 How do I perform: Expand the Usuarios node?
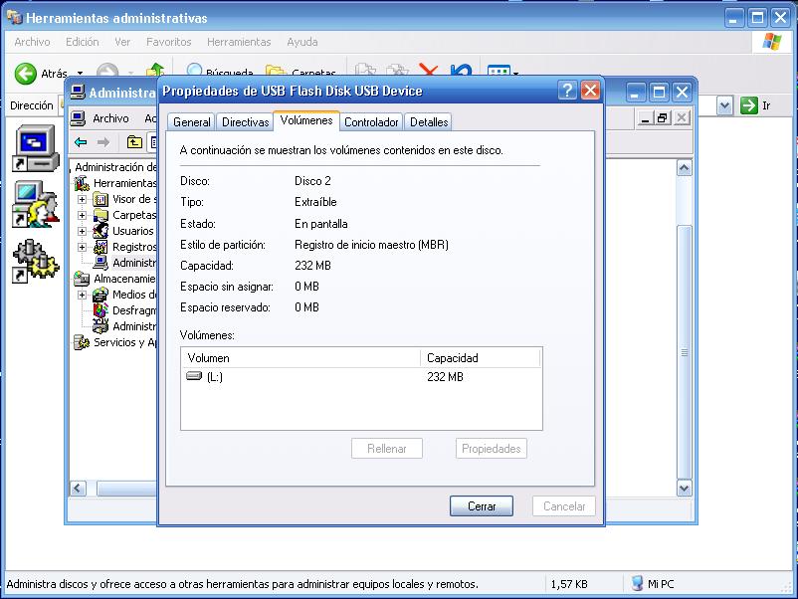82,231
